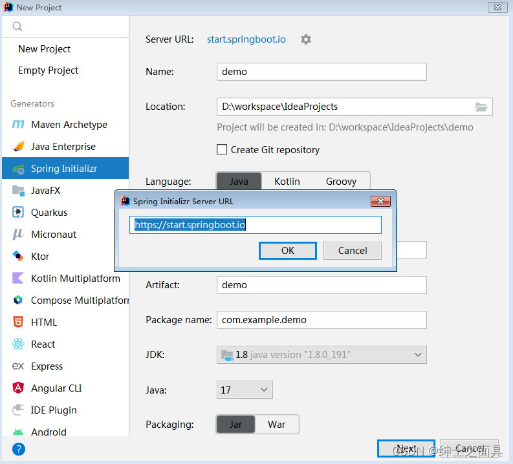Screen dimensions: 513x464
Task: Choose Java Enterprise generator
Action: tap(65, 147)
